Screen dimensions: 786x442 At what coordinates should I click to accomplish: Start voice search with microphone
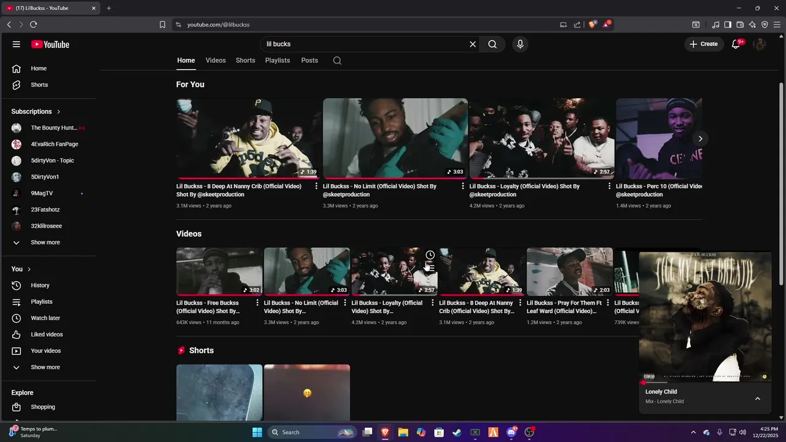click(x=520, y=44)
